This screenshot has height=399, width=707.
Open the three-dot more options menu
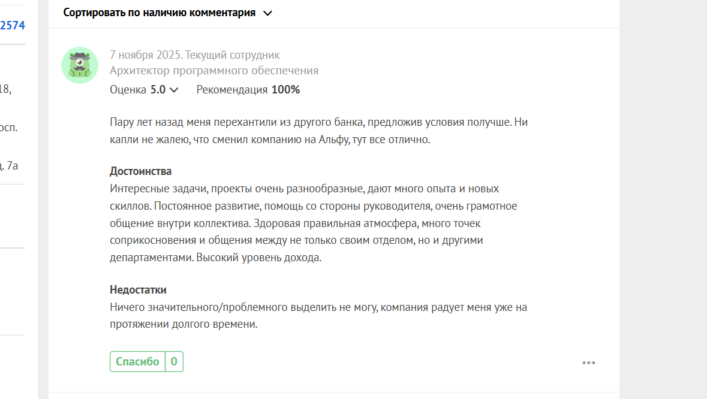[x=588, y=362]
